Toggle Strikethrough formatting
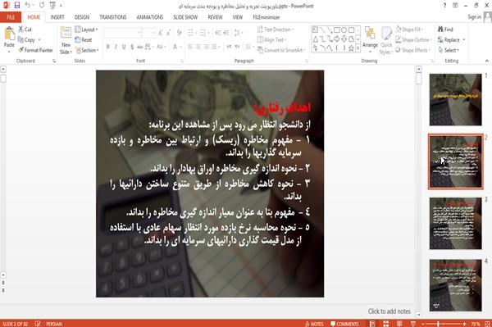 pyautogui.click(x=139, y=47)
